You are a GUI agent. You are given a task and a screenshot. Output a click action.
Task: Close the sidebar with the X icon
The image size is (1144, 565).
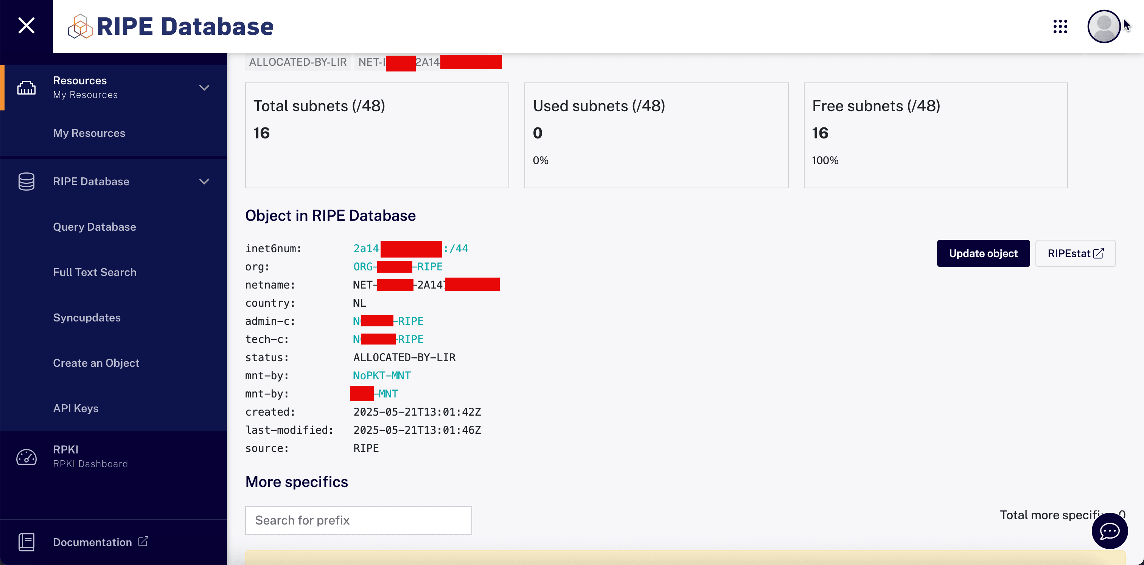(x=26, y=26)
